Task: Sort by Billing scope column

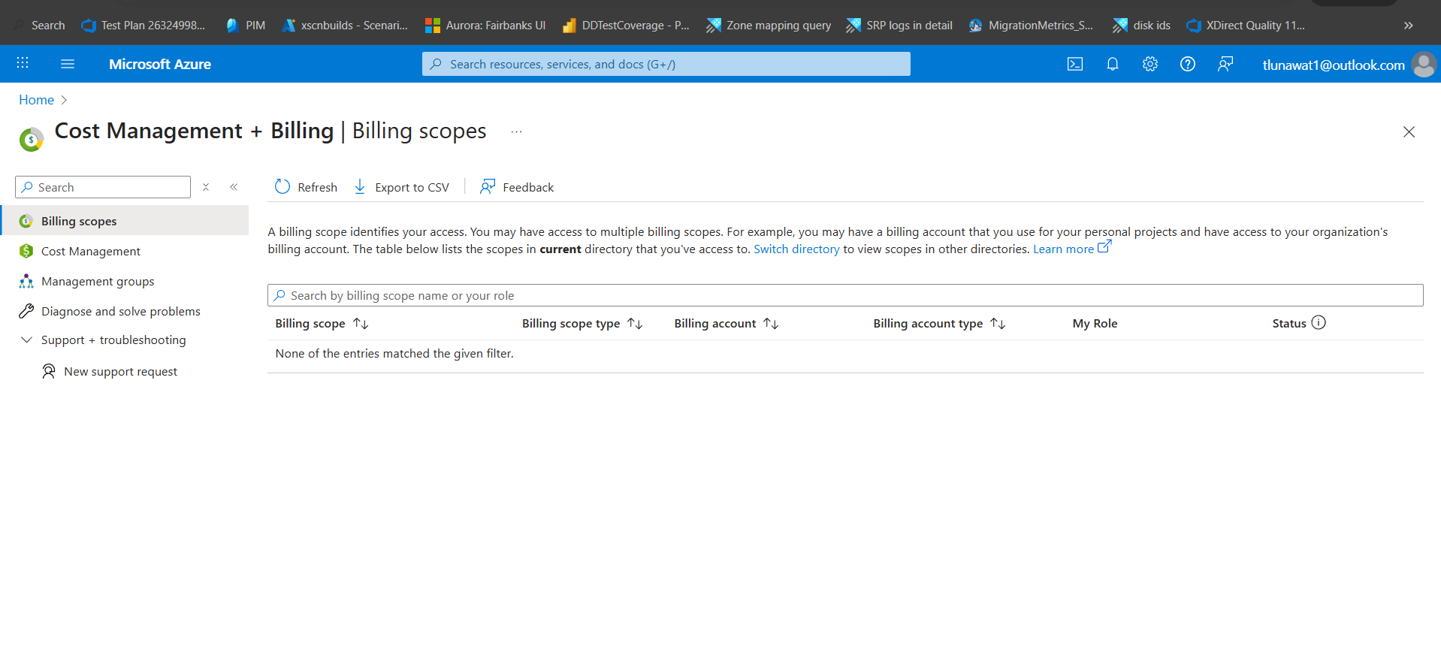Action: tap(322, 324)
